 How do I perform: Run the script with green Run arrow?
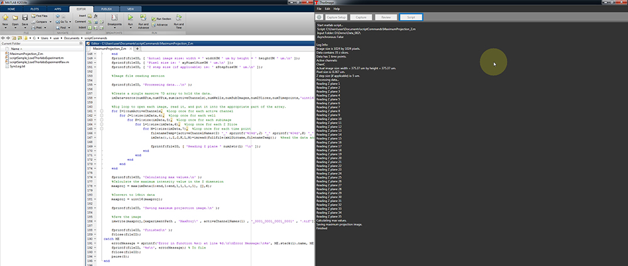tap(130, 17)
